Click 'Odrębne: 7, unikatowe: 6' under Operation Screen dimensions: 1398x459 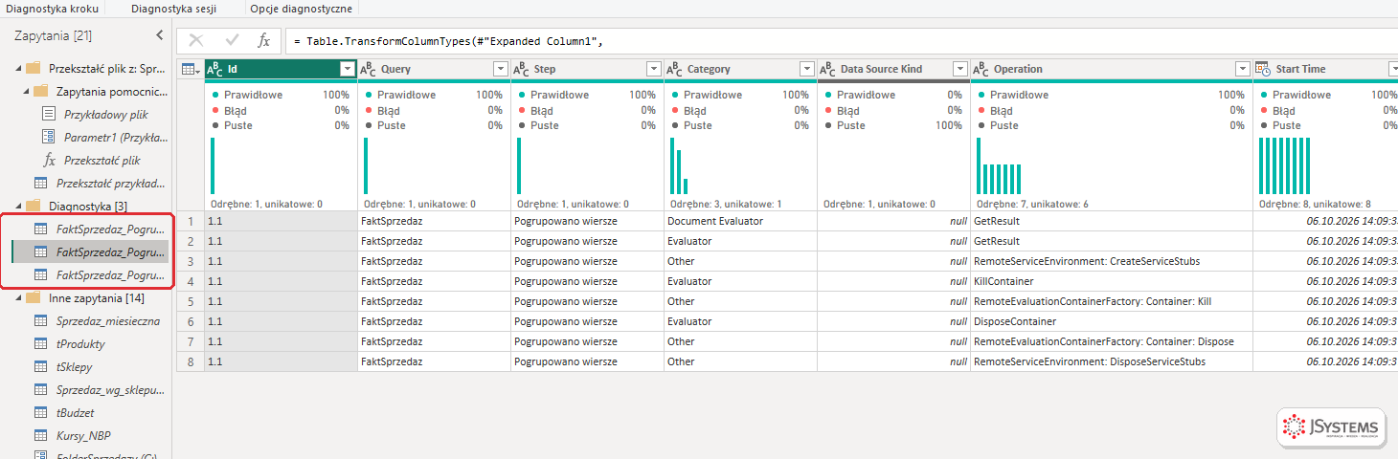pos(1030,204)
